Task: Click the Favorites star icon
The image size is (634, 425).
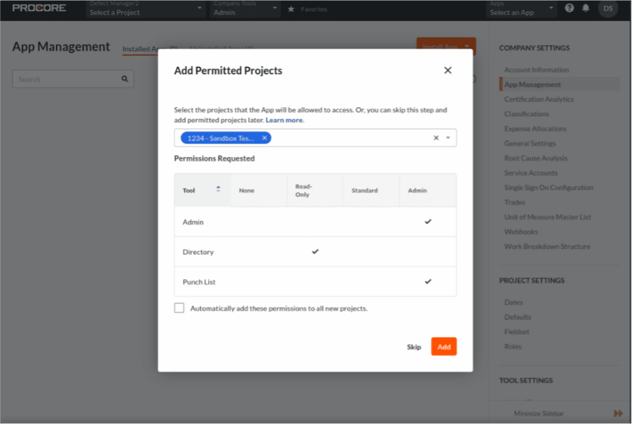Action: tap(292, 9)
